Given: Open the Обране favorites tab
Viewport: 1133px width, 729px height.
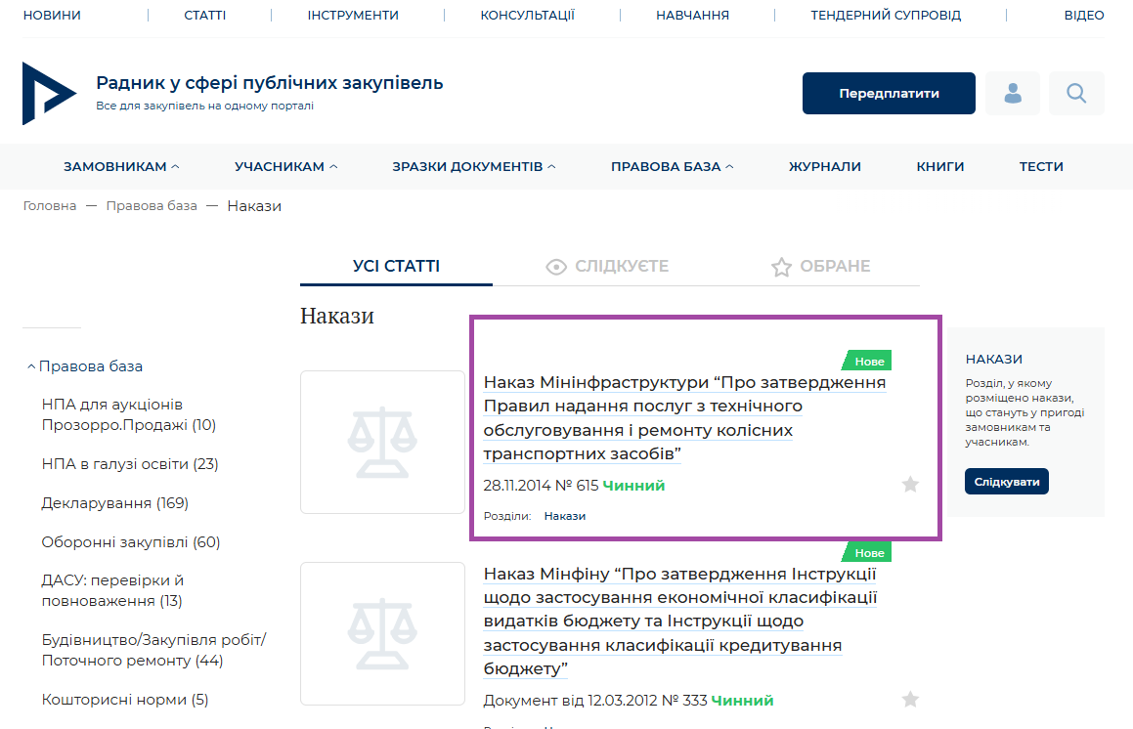Looking at the screenshot, I should point(820,267).
